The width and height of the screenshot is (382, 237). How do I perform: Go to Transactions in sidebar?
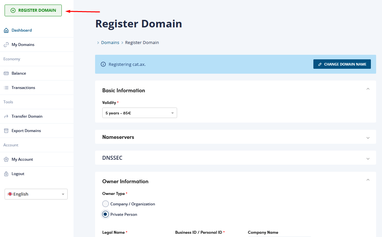click(23, 88)
